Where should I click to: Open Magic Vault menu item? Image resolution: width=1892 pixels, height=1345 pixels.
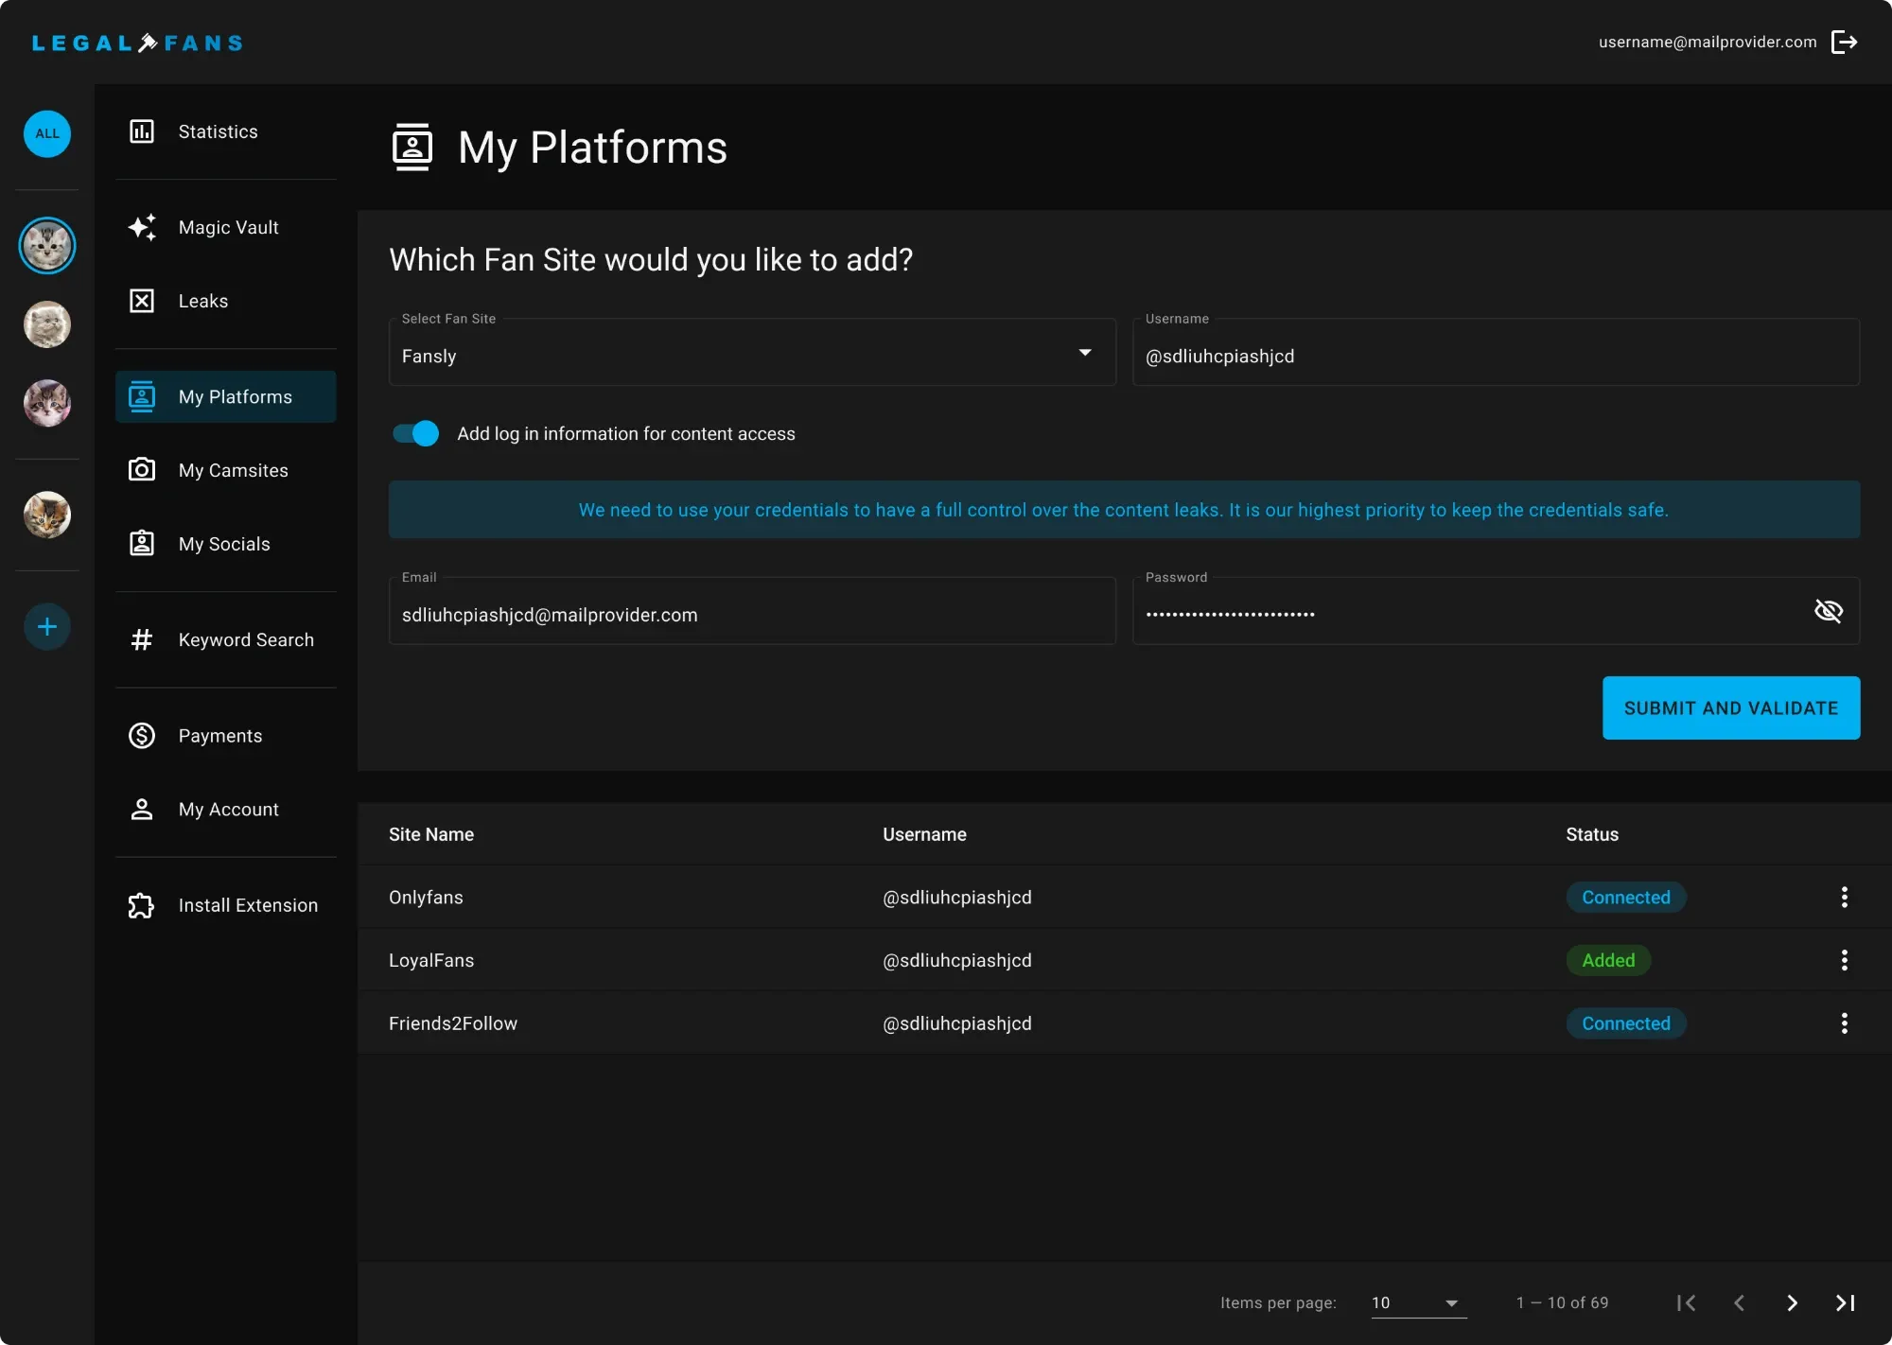coord(226,227)
